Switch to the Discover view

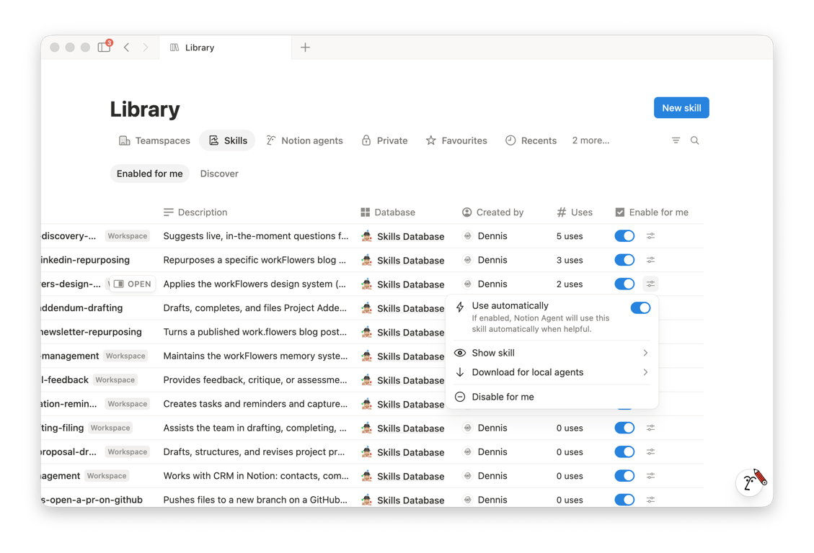[219, 174]
